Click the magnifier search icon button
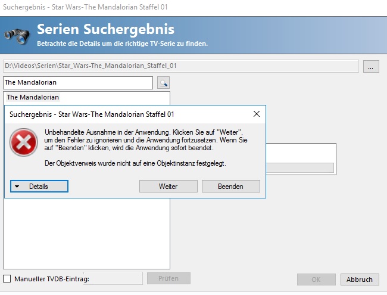Image resolution: width=387 pixels, height=295 pixels. [x=163, y=83]
